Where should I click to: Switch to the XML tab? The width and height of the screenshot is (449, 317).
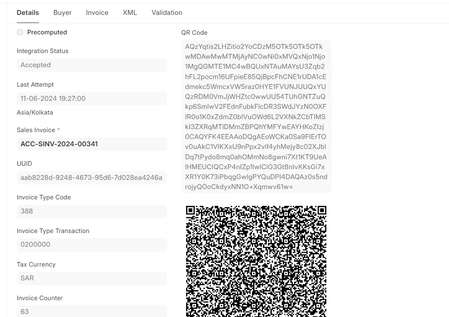[x=130, y=13]
